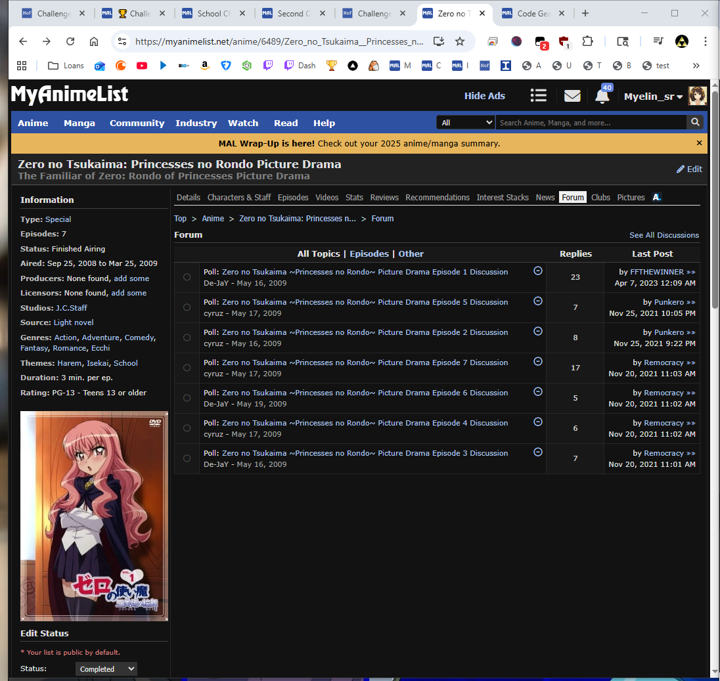Open the browser three-dot menu

706,42
